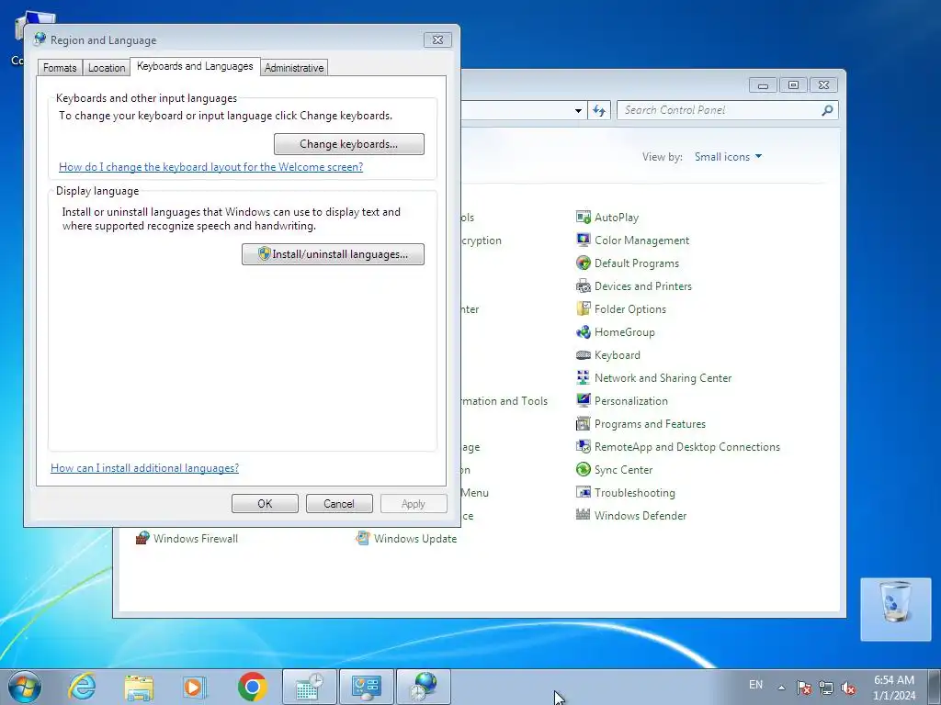Open Default Programs icon
The width and height of the screenshot is (941, 705).
tap(583, 263)
